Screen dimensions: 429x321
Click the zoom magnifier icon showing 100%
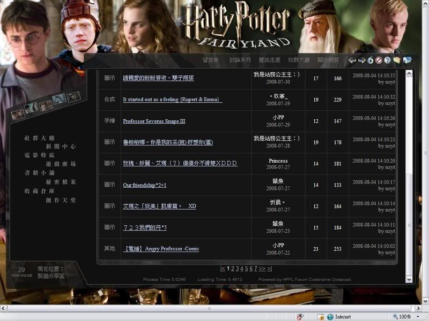[x=396, y=317]
